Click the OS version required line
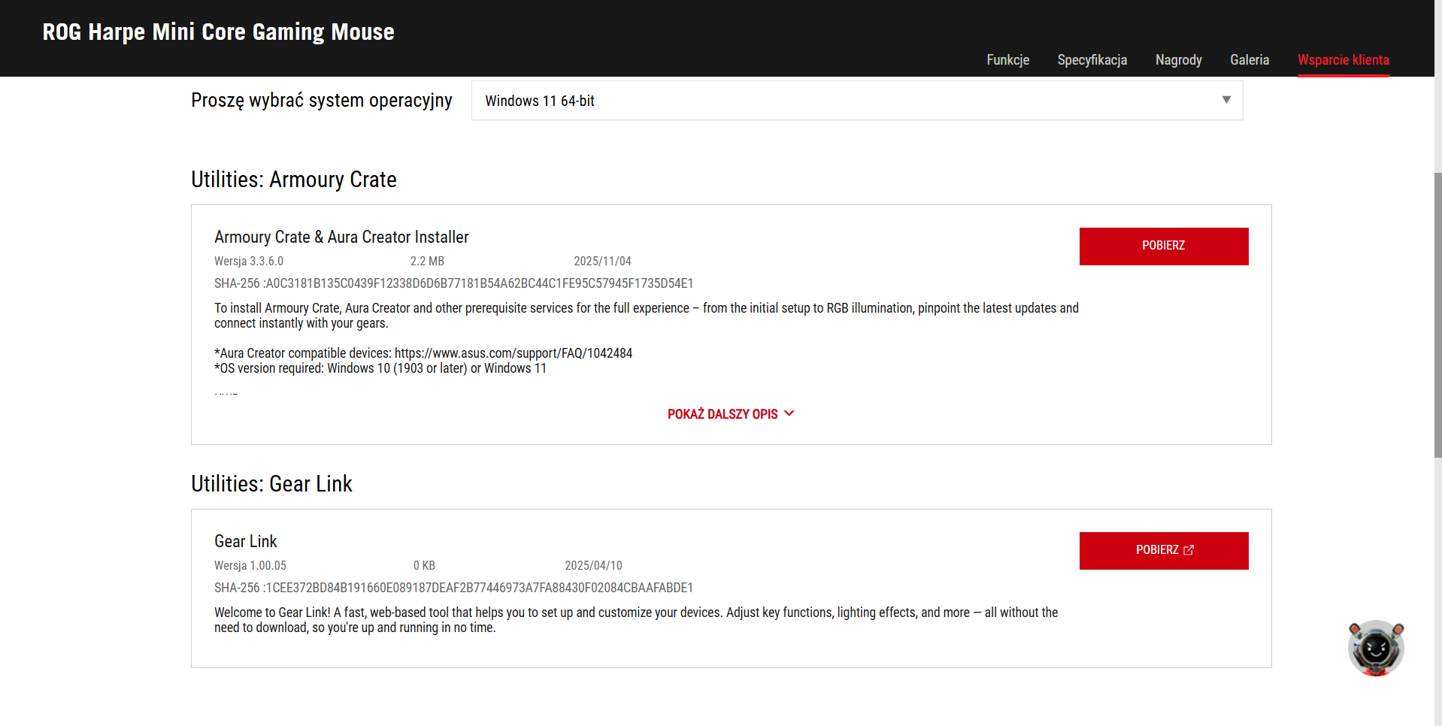This screenshot has height=726, width=1442. 380,368
